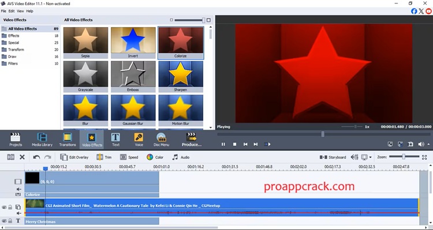Open the audio mixer icon
433x230 pixels.
click(x=354, y=157)
